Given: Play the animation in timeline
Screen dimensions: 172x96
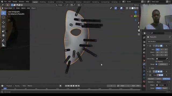Looking at the screenshot, I should click(x=73, y=86).
